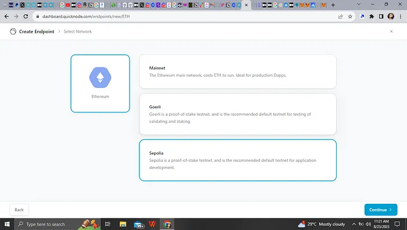
Task: Click the Ethereum label under the logo
Action: point(100,97)
